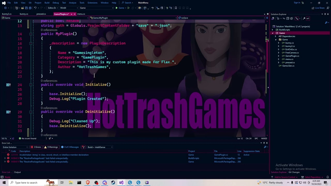Open the Entire Solution scope dropdown
The image size is (331, 186).
15,147
